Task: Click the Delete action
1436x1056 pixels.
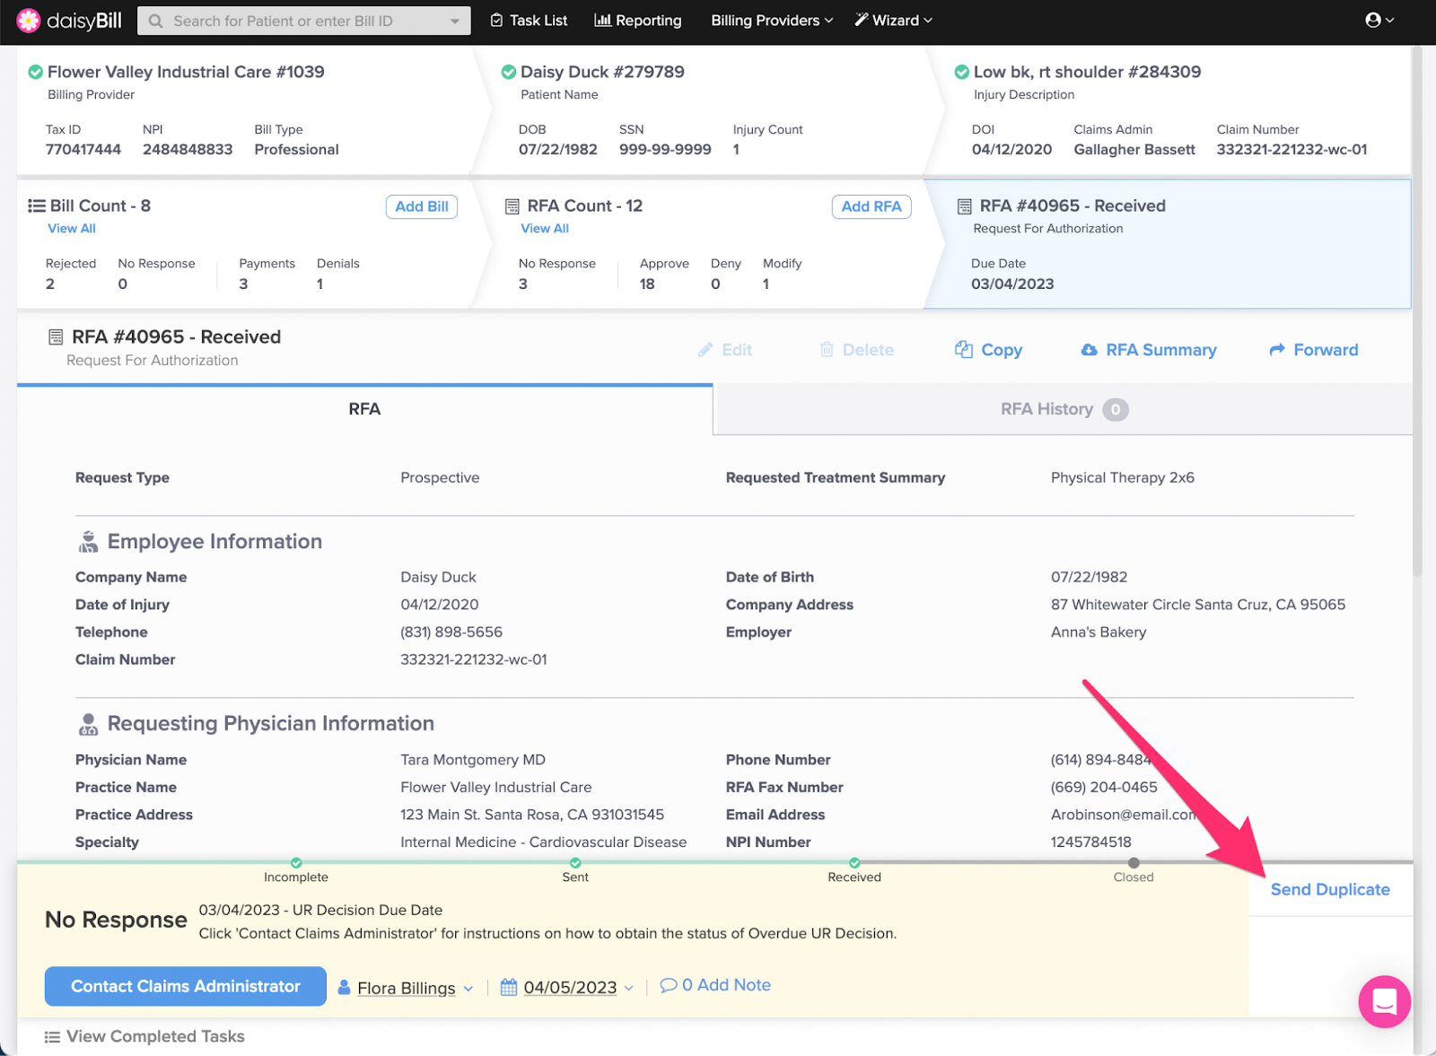Action: click(x=857, y=350)
